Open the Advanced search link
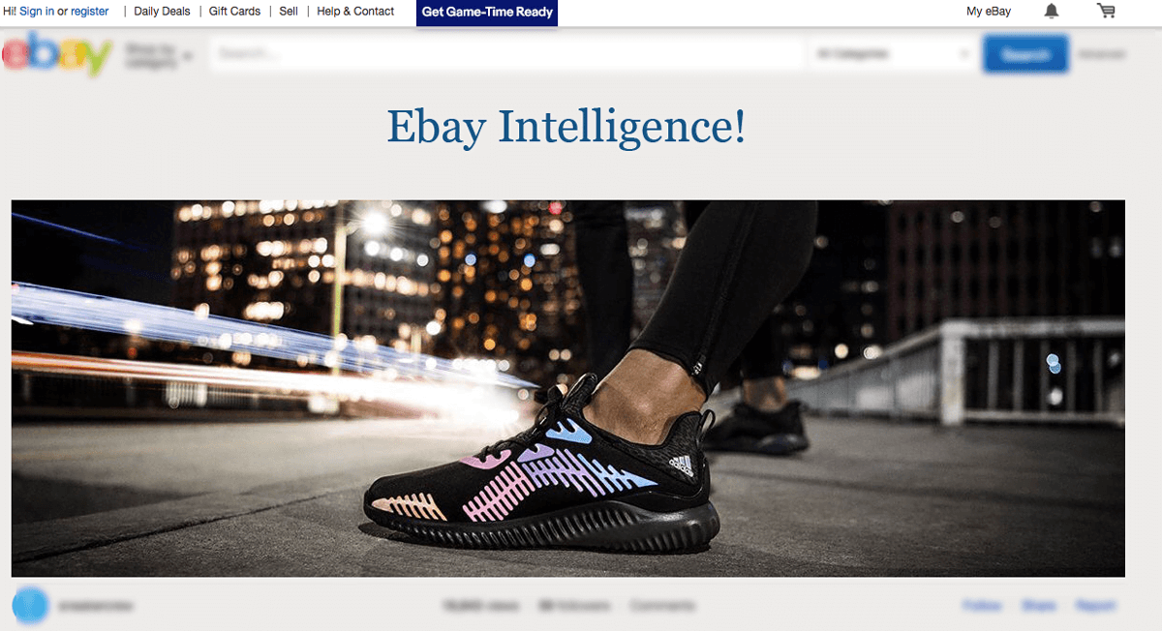Screen dimensions: 1162x631 [1101, 55]
